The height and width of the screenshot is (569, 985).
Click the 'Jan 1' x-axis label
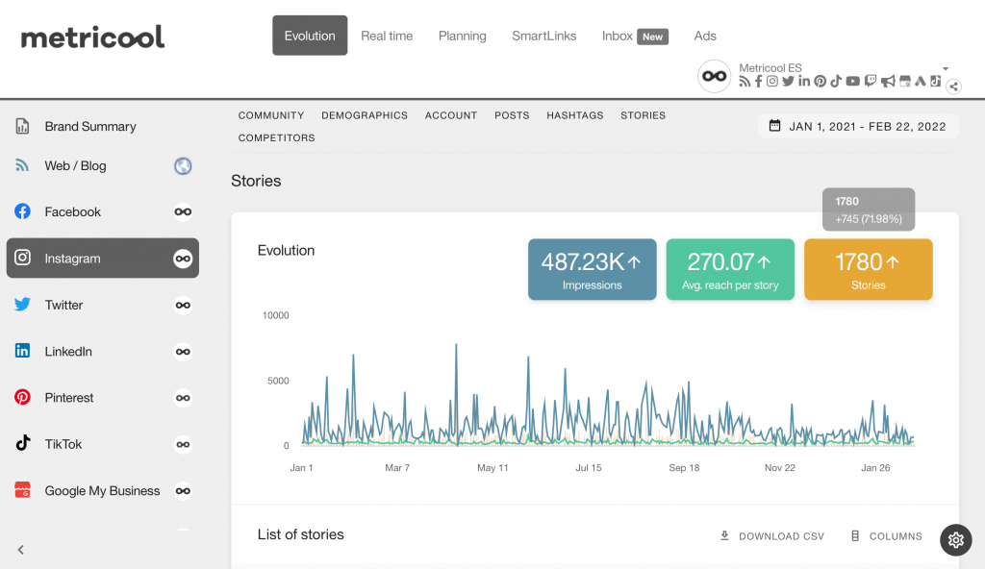point(301,468)
